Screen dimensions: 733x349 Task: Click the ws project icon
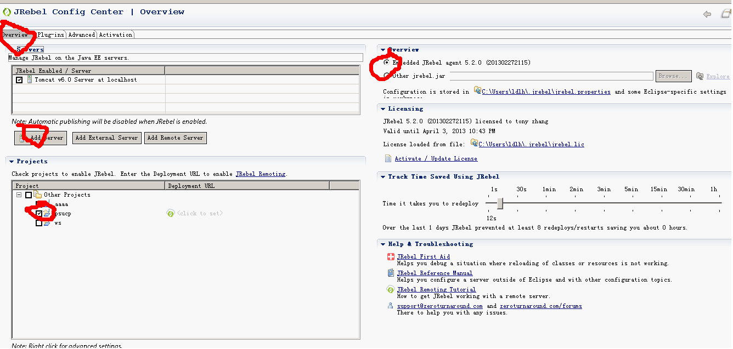coord(47,223)
